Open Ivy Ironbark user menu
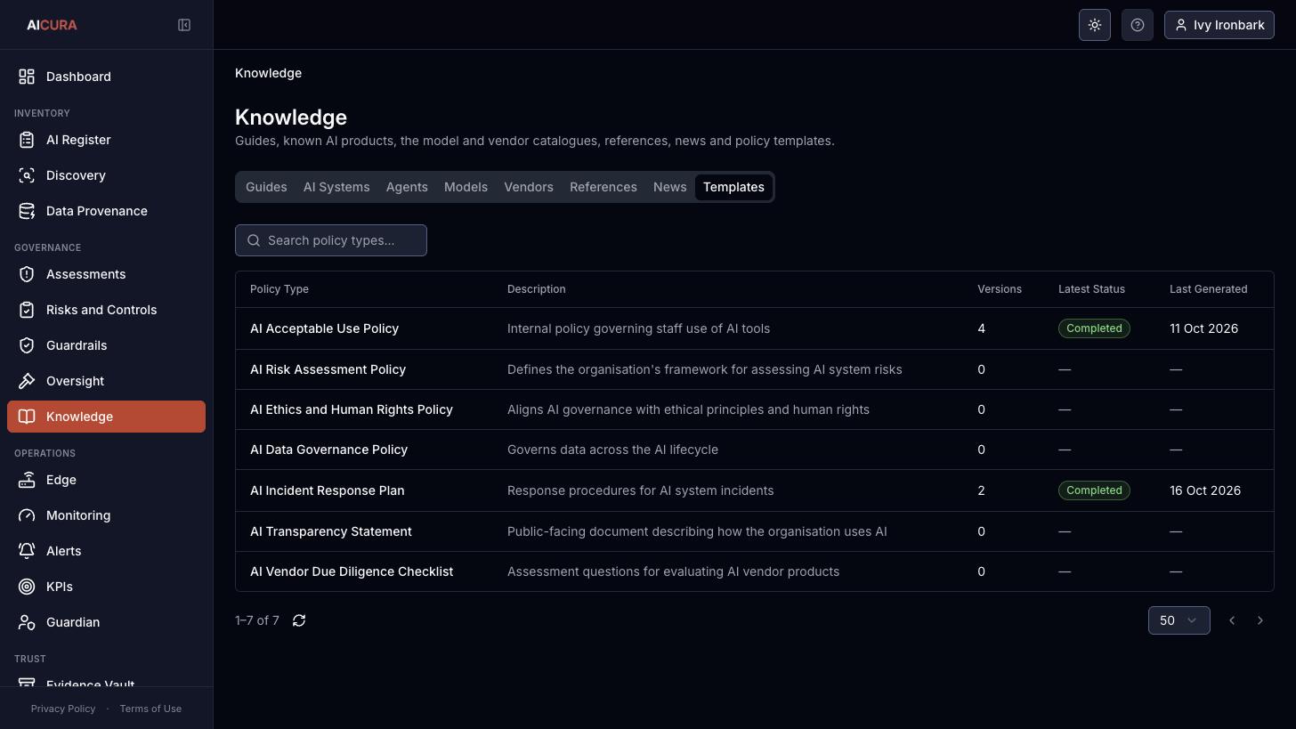 pyautogui.click(x=1219, y=25)
